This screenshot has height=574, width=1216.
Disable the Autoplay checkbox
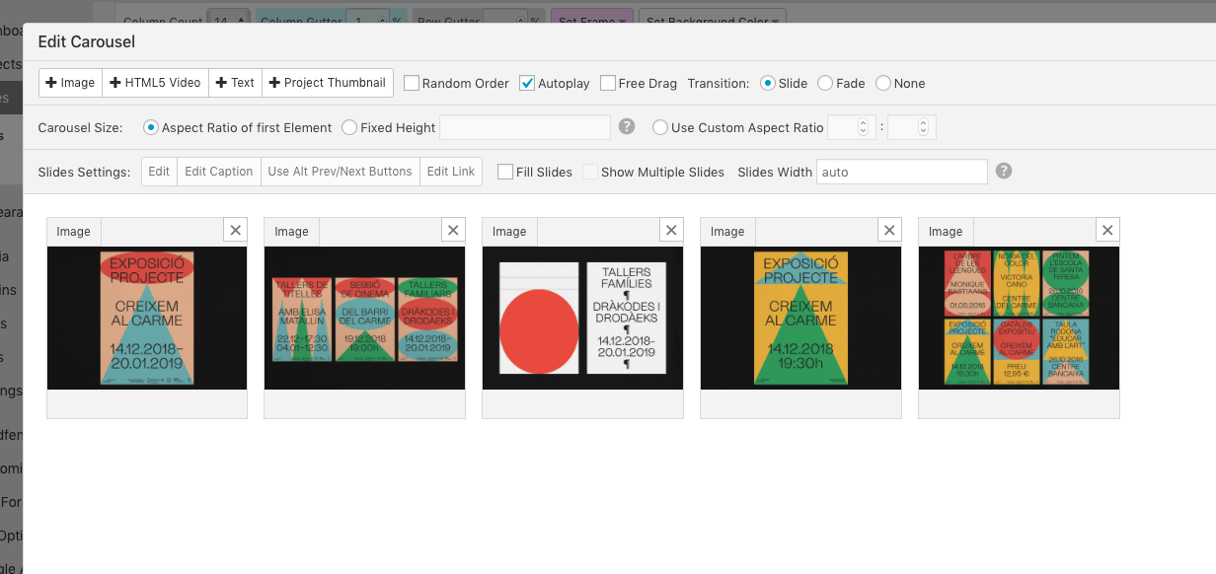pyautogui.click(x=528, y=84)
